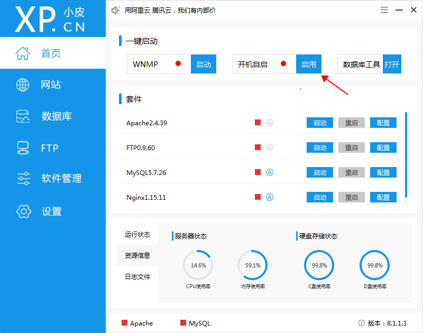Viewport: 423px width, 333px height.
Task: Start WNMP with the 启动 button
Action: coord(204,64)
